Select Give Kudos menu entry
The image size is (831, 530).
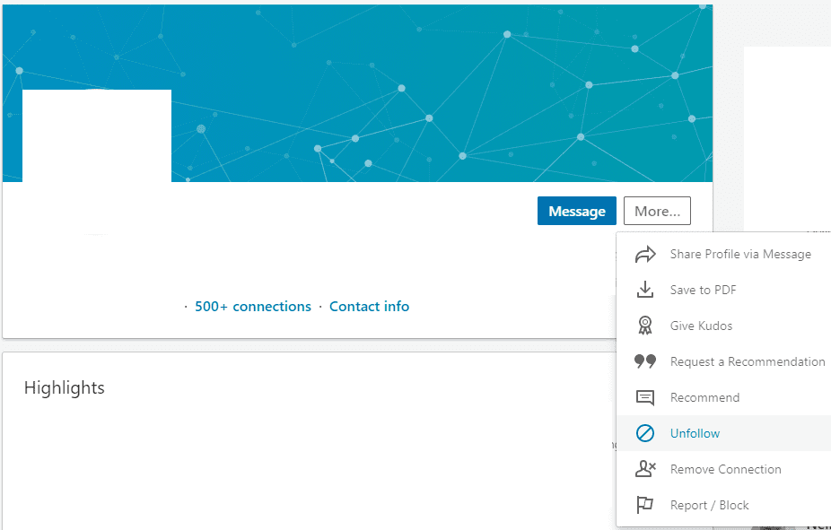point(724,326)
